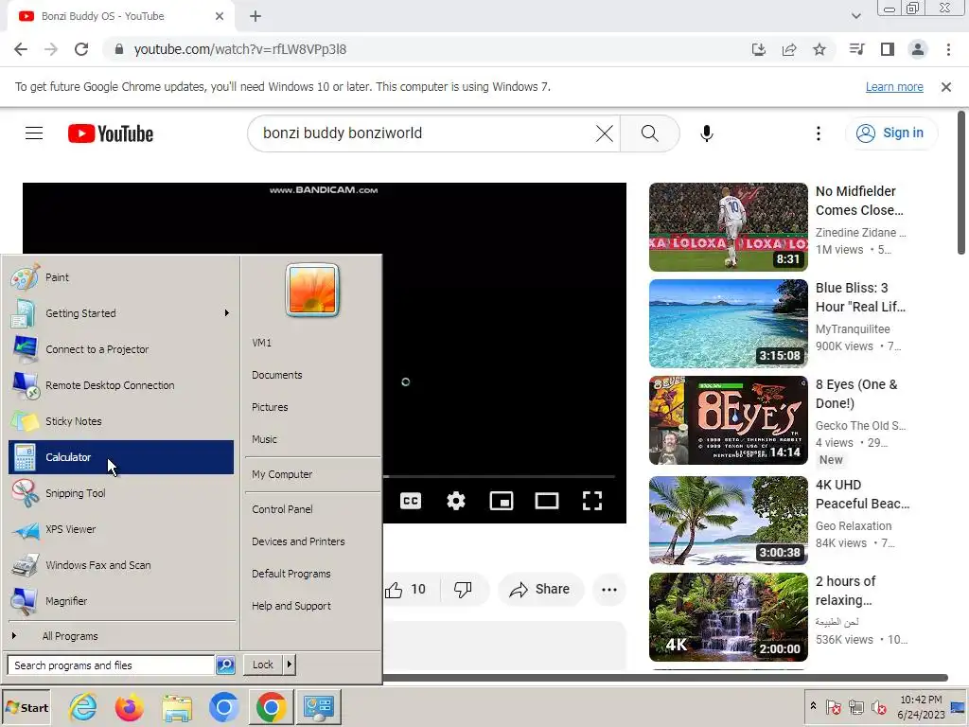Screen dimensions: 969x727
Task: Open a new browser tab
Action: click(x=255, y=16)
